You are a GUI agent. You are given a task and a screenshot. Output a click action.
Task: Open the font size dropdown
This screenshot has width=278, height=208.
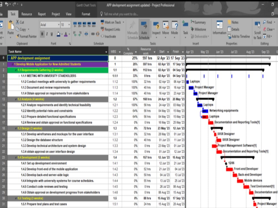tap(68, 25)
